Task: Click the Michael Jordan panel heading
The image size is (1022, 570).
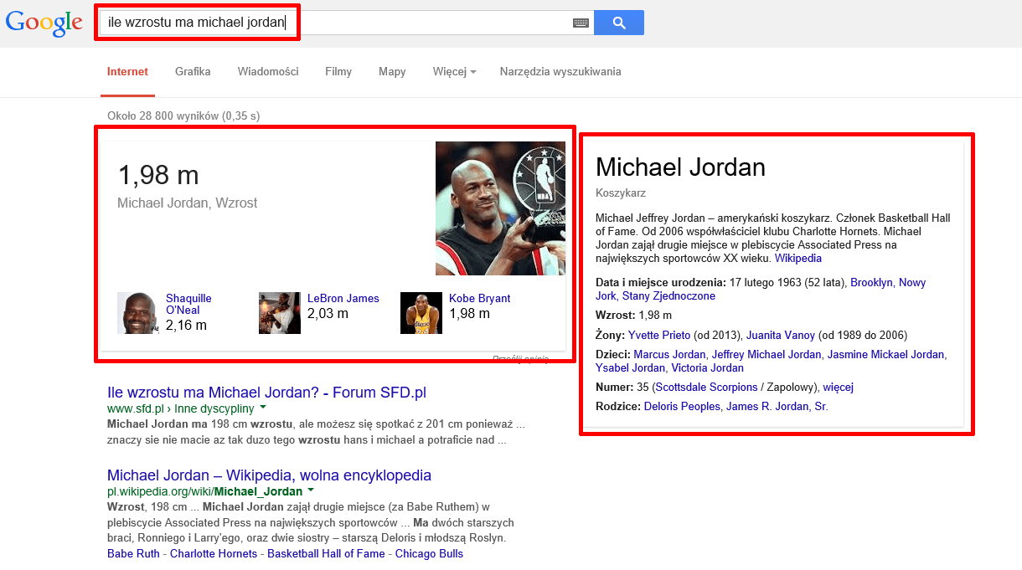Action: pyautogui.click(x=680, y=167)
